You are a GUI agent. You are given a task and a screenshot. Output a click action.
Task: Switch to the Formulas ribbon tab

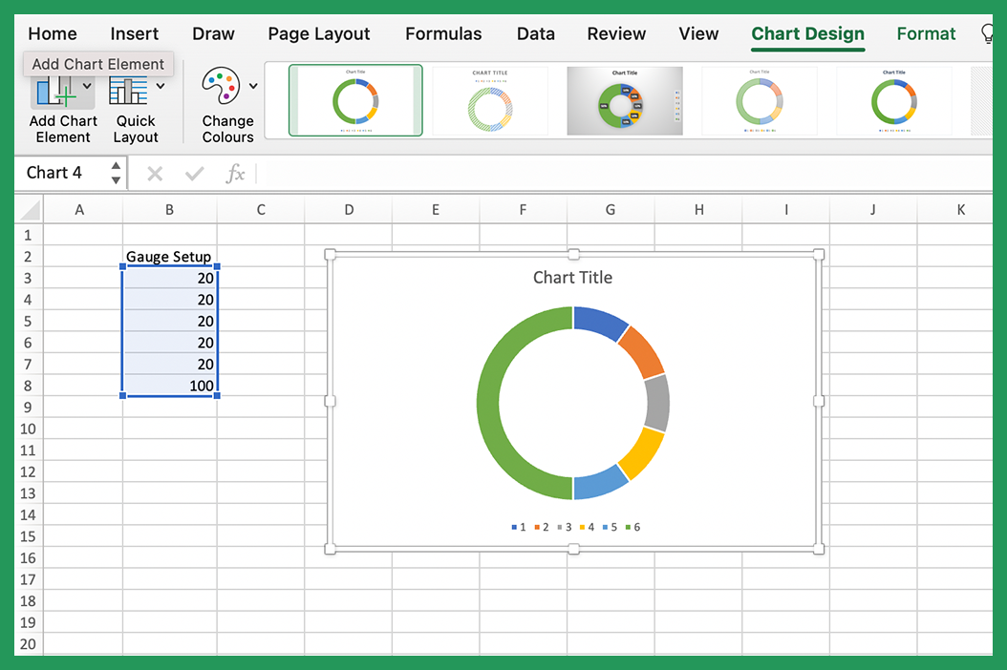443,33
